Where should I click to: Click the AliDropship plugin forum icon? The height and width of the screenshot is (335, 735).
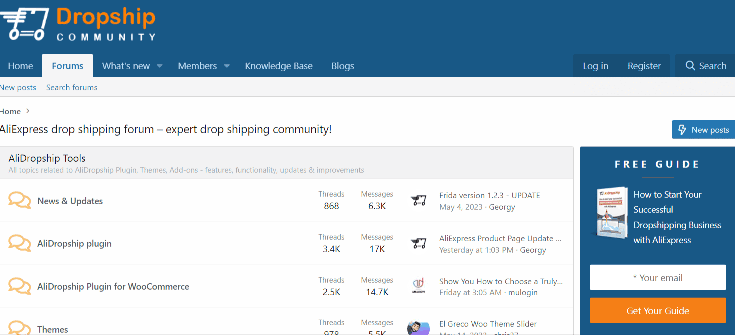tap(20, 243)
